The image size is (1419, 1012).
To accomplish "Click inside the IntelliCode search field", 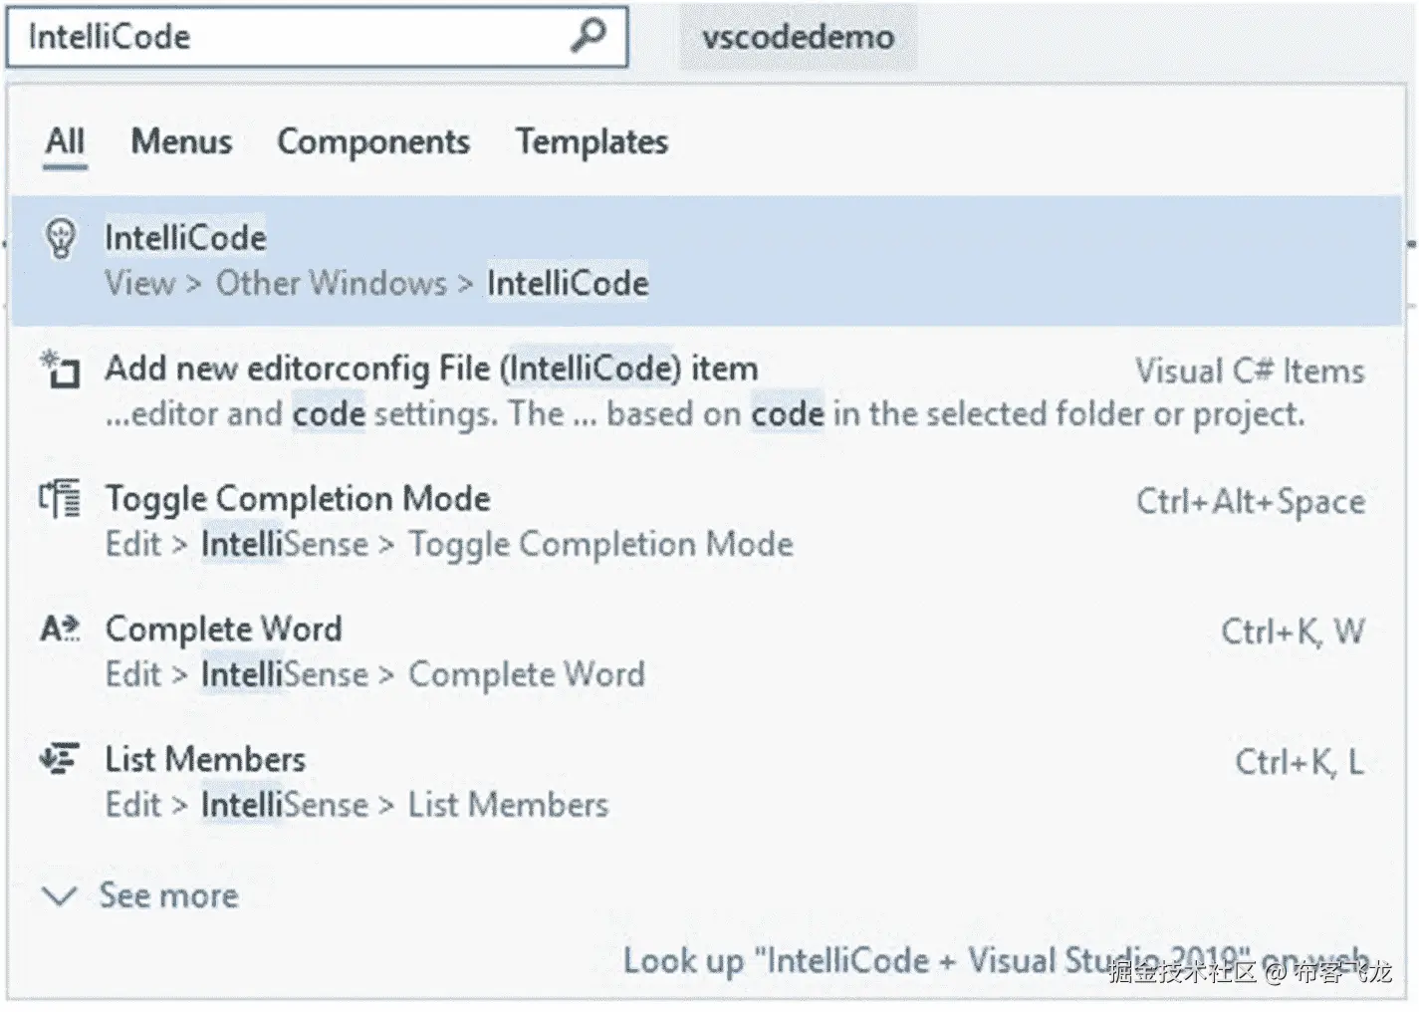I will pyautogui.click(x=299, y=36).
